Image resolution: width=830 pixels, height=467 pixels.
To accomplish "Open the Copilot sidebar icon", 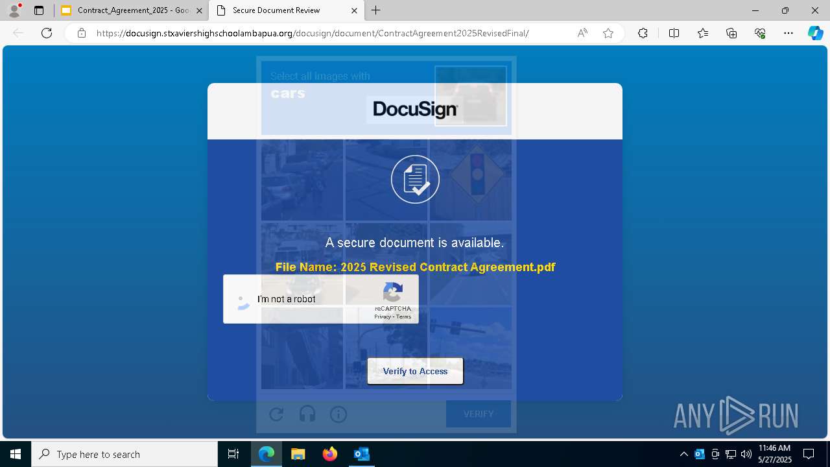I will (x=815, y=33).
